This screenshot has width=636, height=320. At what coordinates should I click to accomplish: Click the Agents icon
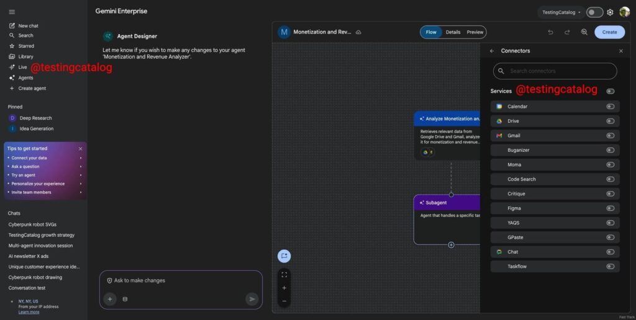[x=12, y=78]
